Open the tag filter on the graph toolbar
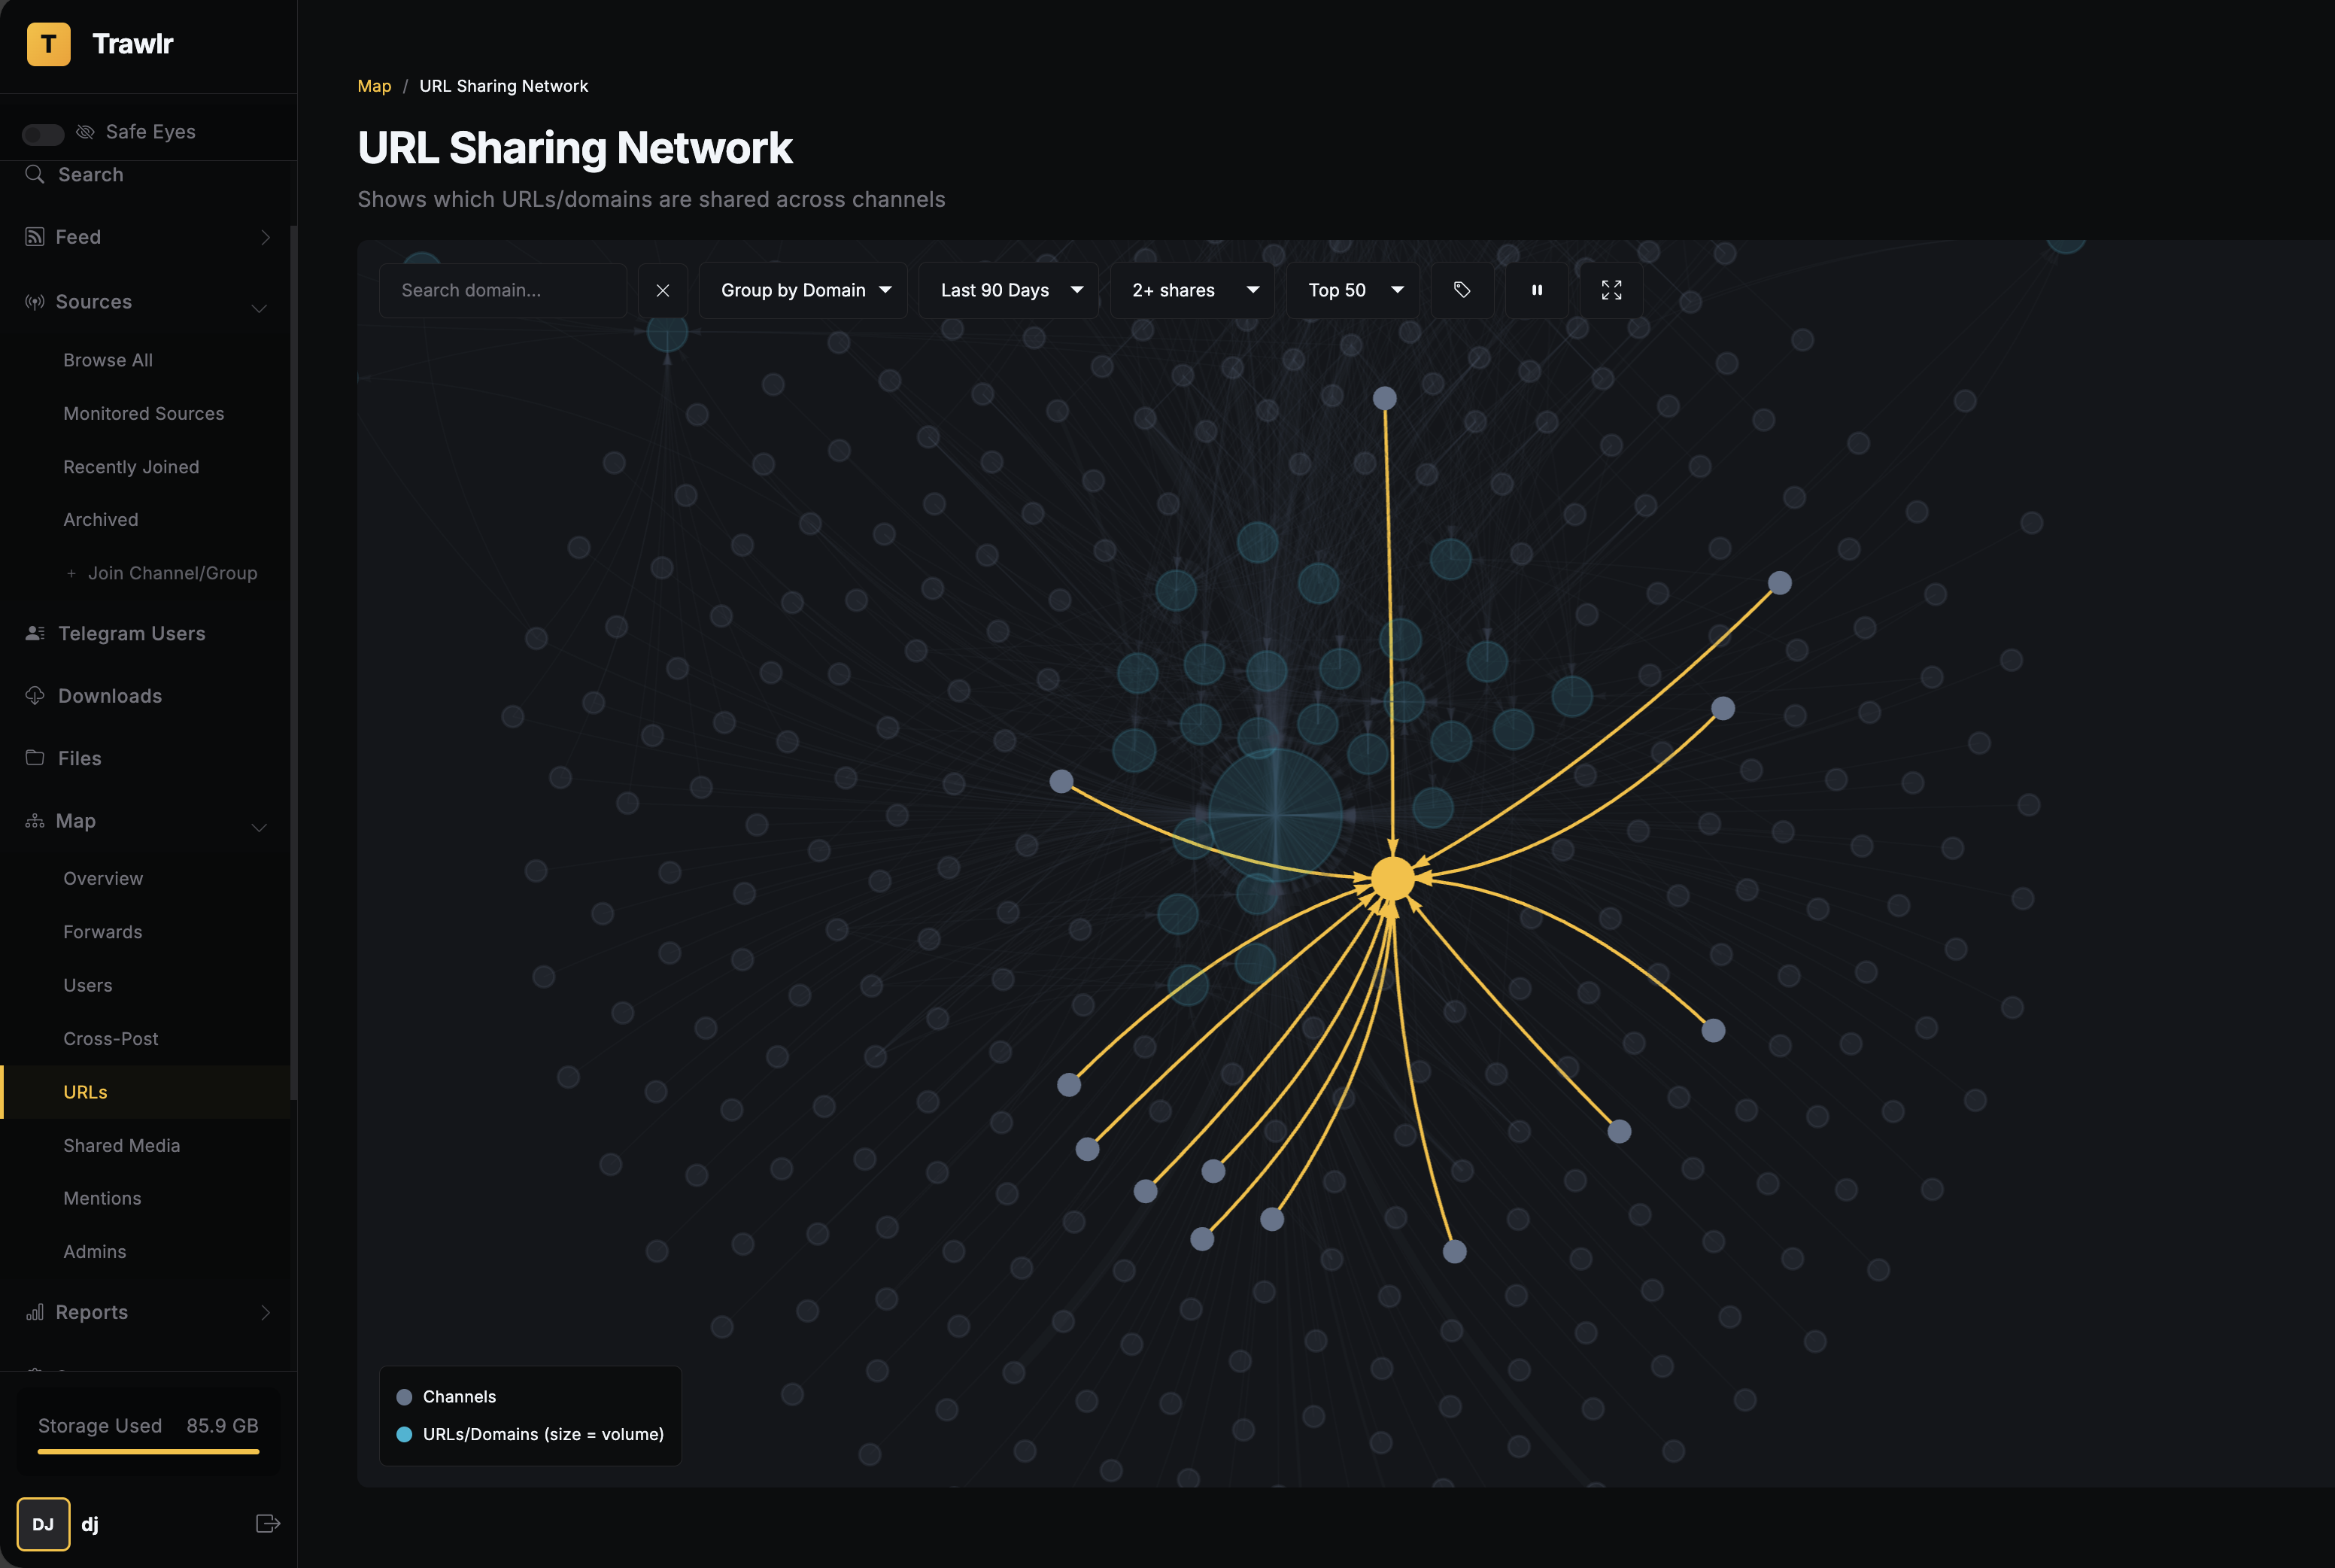This screenshot has height=1568, width=2335. tap(1462, 290)
